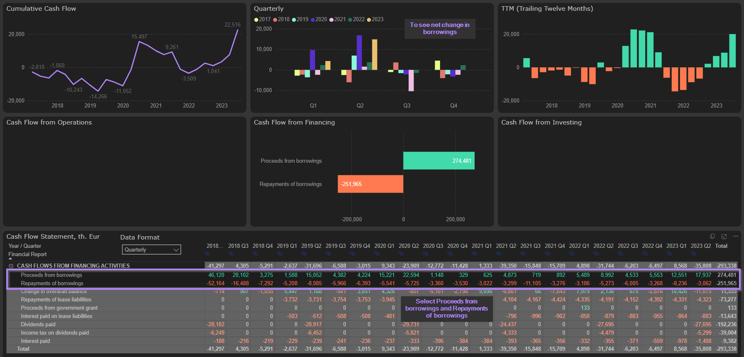The width and height of the screenshot is (744, 357).
Task: Open the Data Format Quarterly dropdown
Action: pos(152,249)
